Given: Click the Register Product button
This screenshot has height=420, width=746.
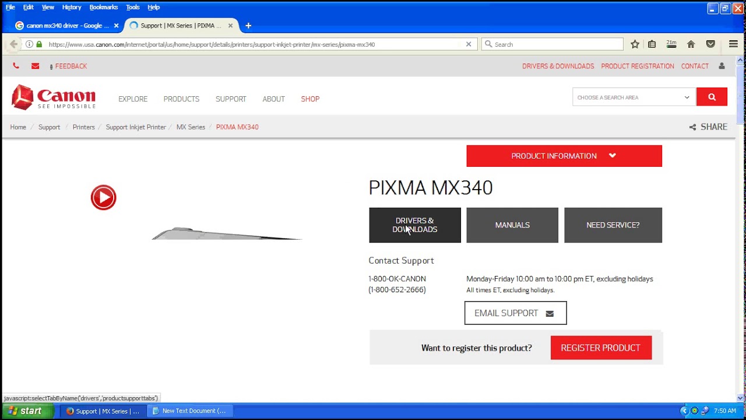Looking at the screenshot, I should click(x=601, y=348).
